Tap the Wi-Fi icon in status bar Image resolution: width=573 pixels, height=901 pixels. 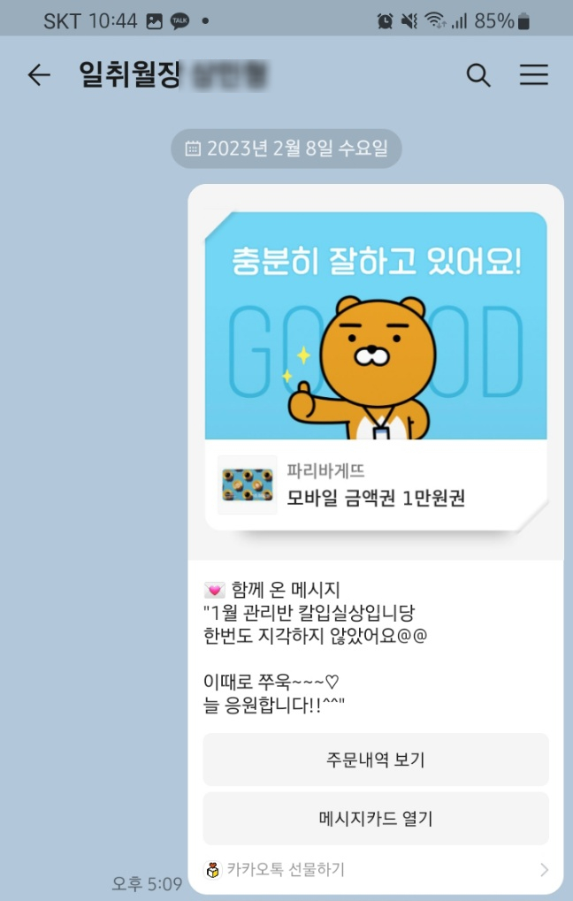click(436, 21)
